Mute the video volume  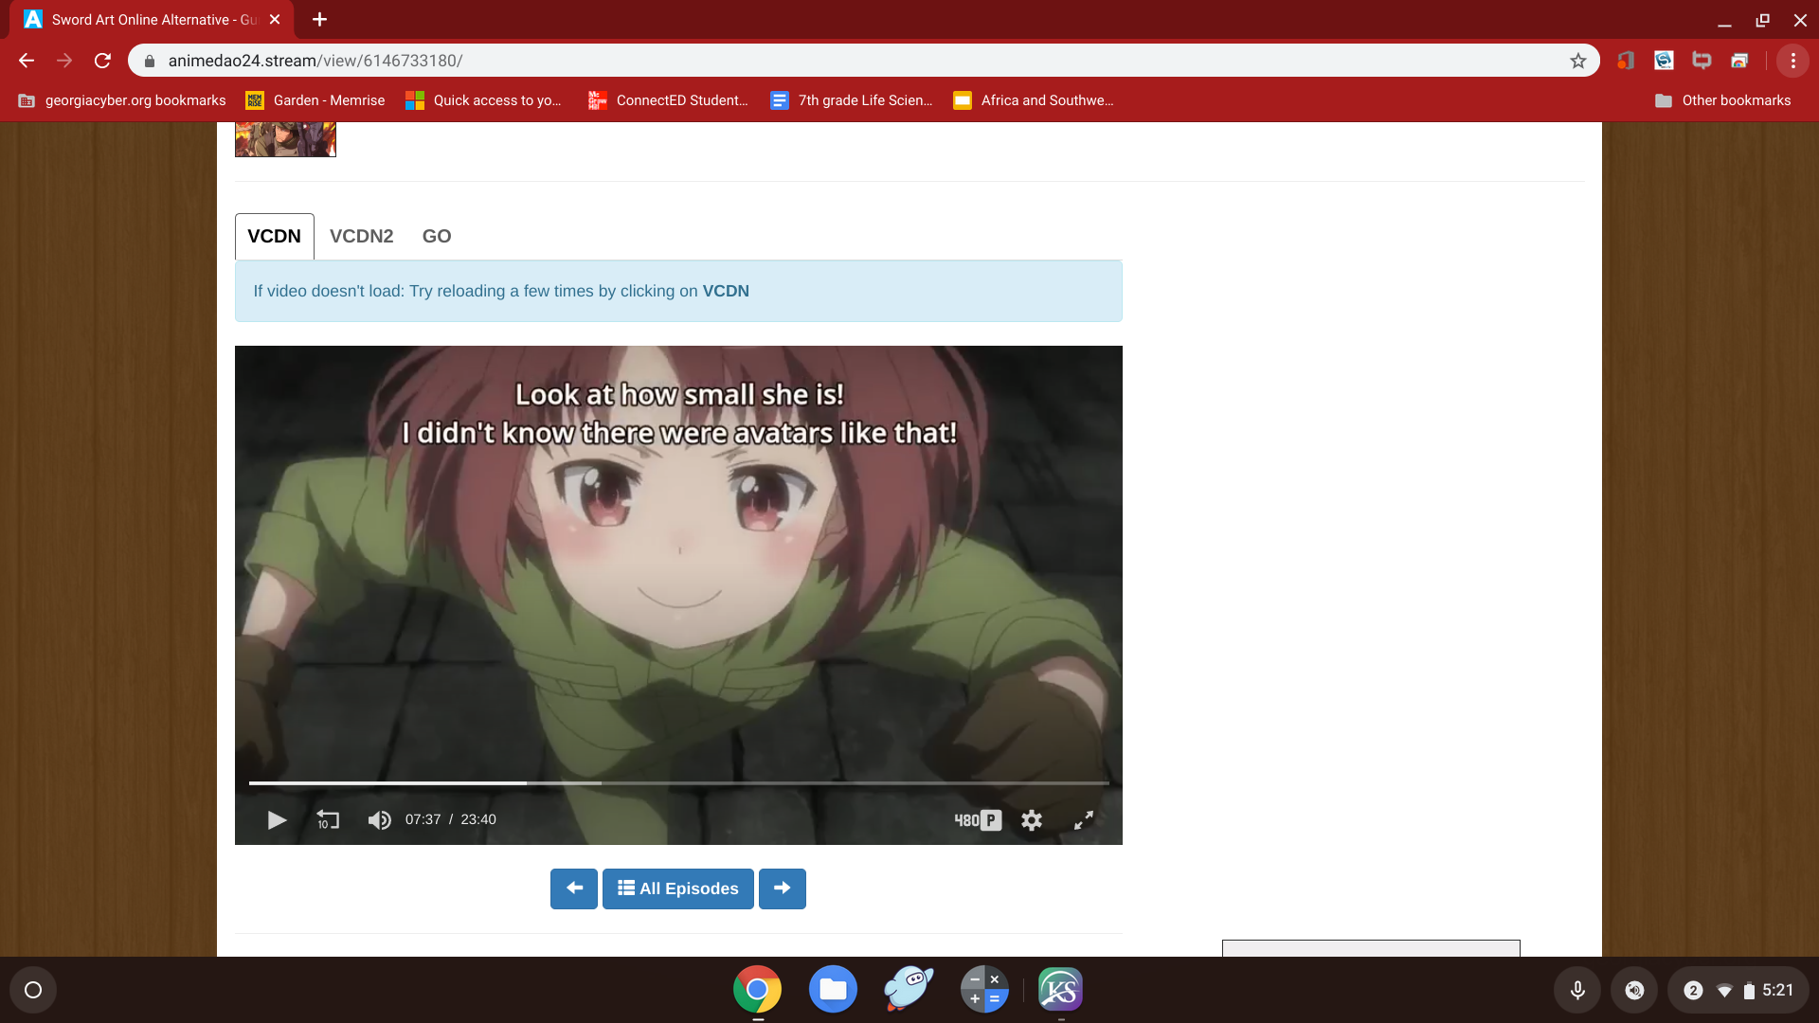(x=379, y=820)
